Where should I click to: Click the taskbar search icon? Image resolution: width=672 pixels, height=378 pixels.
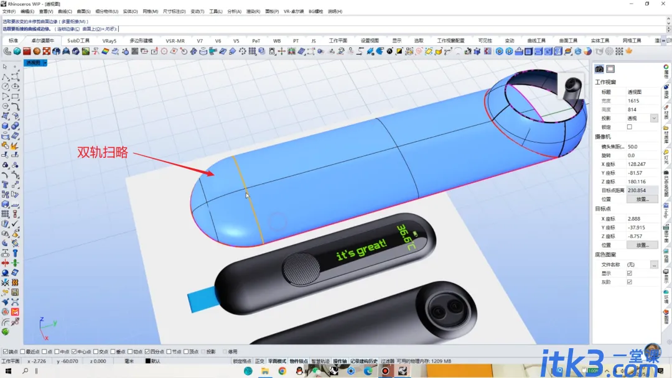click(25, 371)
